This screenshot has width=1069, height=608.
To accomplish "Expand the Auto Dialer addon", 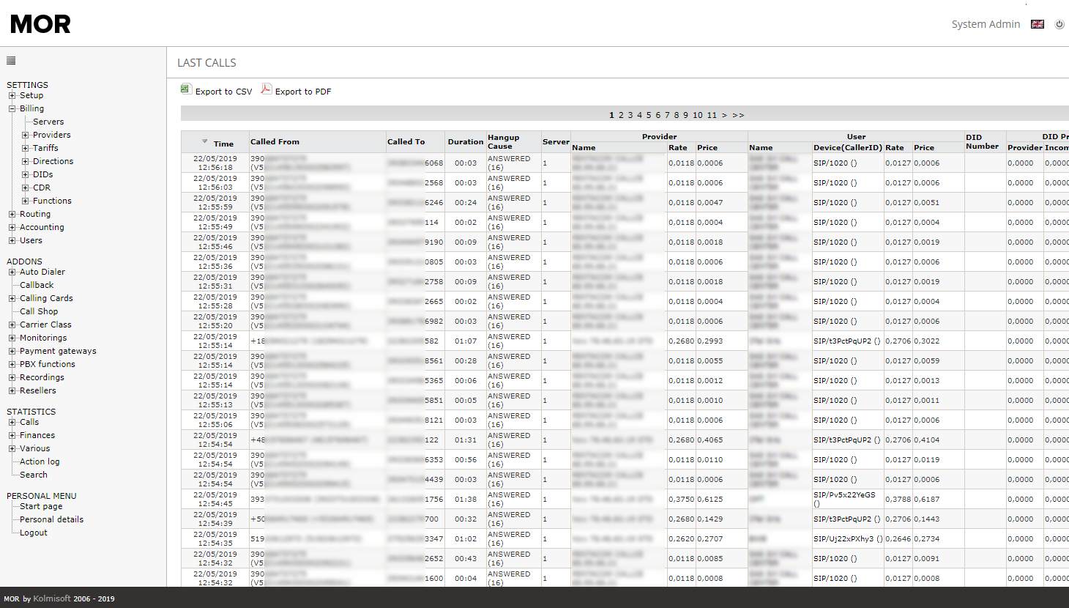I will point(12,272).
